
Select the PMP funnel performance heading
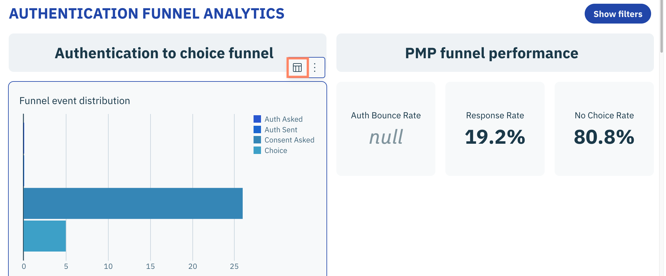tap(492, 53)
